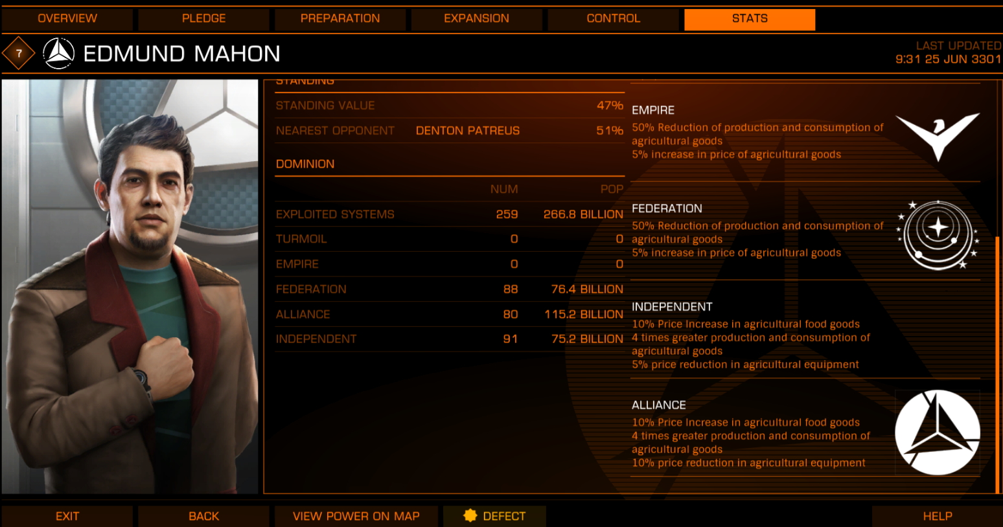Click the gear icon on Defect button
The width and height of the screenshot is (1003, 527).
pos(470,515)
